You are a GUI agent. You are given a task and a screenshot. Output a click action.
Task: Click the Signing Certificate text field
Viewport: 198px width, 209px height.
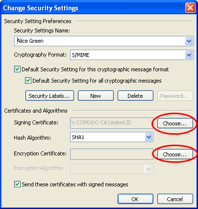tap(112, 123)
